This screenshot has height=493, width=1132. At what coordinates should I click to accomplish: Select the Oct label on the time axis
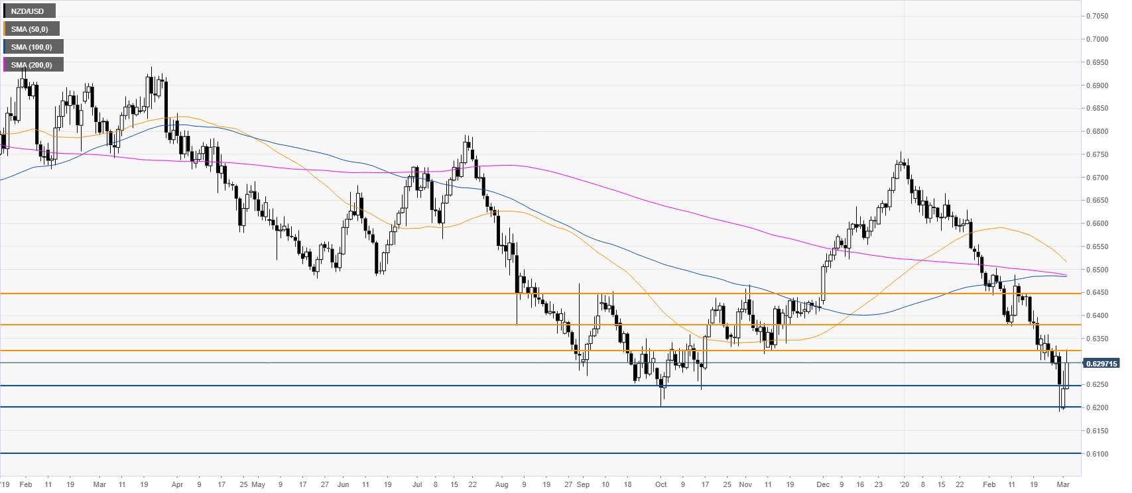click(x=661, y=484)
